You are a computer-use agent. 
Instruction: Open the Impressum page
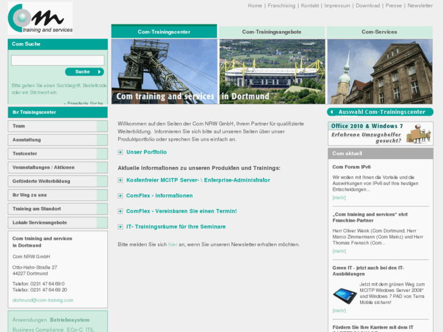click(337, 5)
